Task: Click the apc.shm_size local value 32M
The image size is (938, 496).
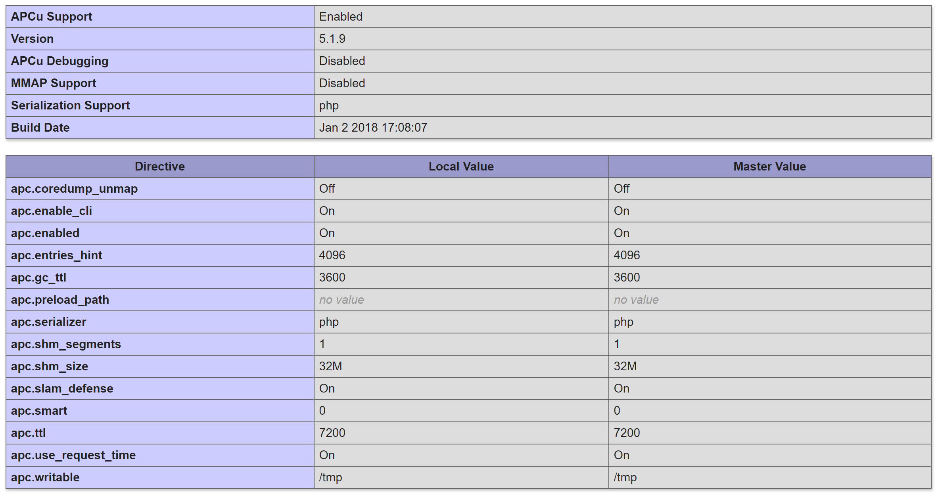Action: pos(331,366)
